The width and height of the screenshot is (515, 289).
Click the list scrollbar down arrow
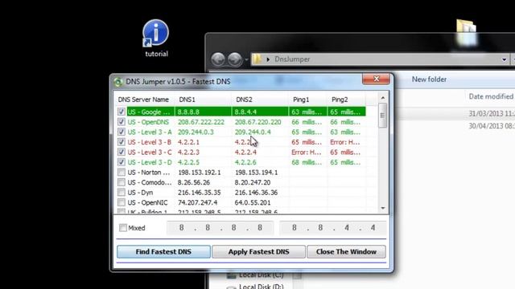point(383,208)
